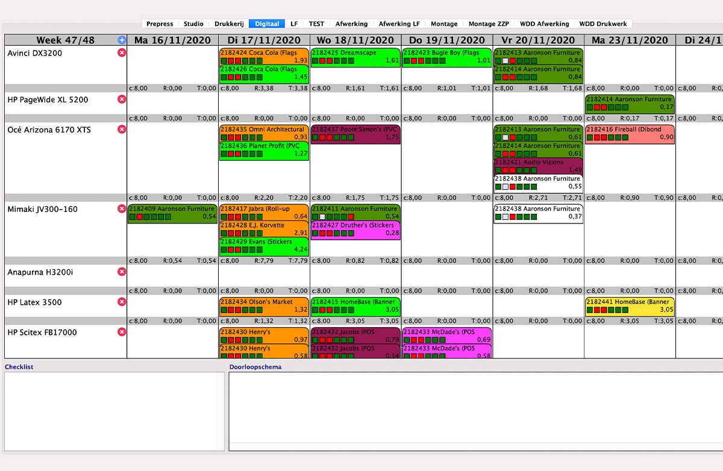Select job 2182411 Aaronson Furniture
This screenshot has width=723, height=471.
click(x=355, y=213)
